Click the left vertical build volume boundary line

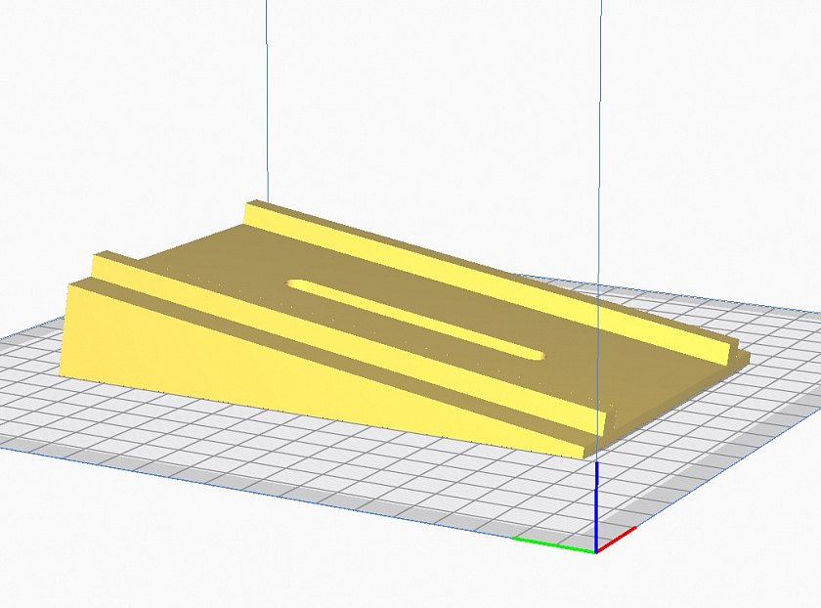267,100
